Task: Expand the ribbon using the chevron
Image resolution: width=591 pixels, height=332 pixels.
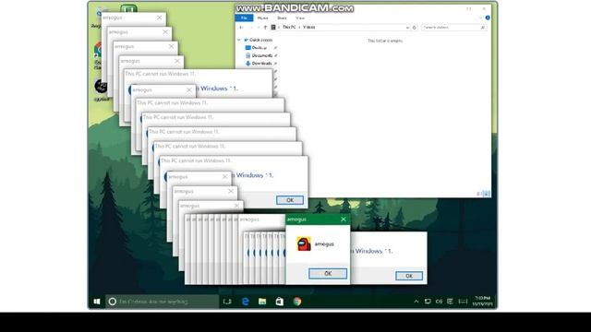Action: pos(480,18)
